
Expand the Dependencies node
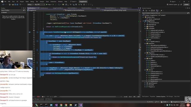pos(145,25)
